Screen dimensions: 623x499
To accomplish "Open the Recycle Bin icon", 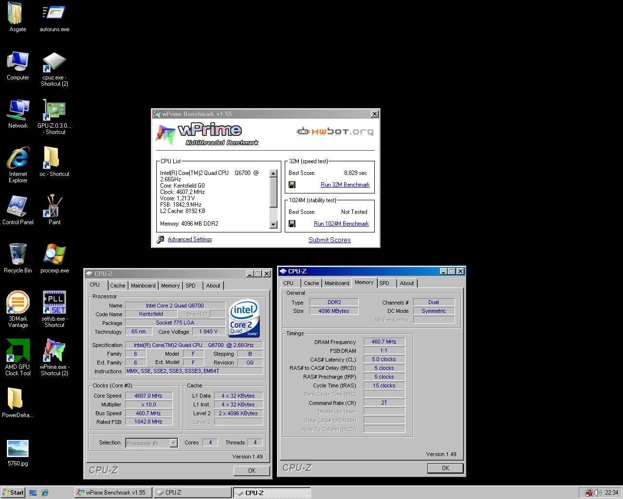I will 18,258.
